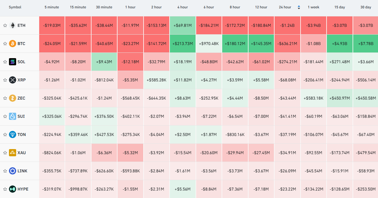Select the 4 hour column header
The image size is (378, 198).
[x=182, y=7]
